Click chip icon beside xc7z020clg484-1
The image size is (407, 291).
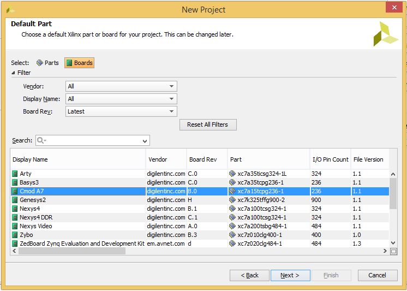click(x=232, y=244)
